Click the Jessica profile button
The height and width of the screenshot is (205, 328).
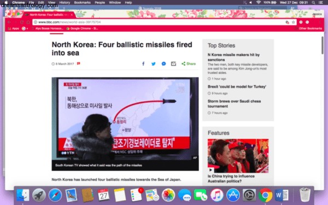click(x=317, y=14)
